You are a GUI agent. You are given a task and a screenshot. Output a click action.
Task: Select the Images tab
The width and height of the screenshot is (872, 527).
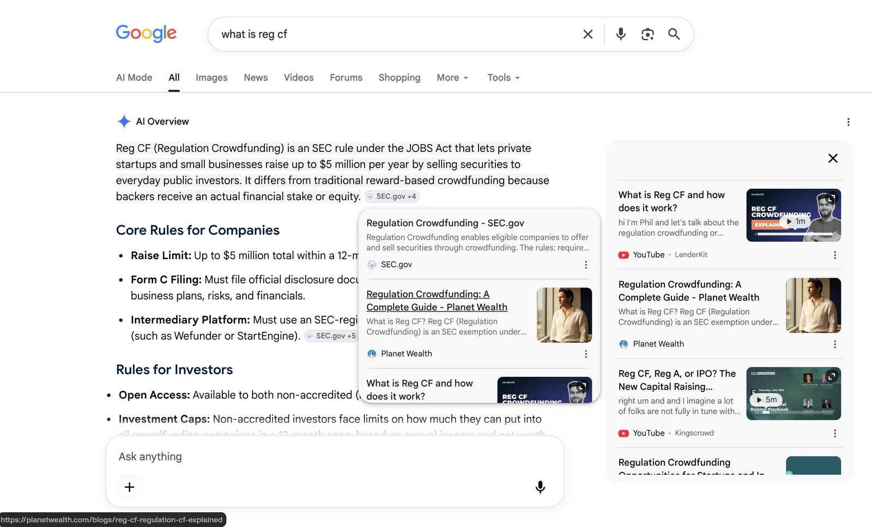pos(211,78)
